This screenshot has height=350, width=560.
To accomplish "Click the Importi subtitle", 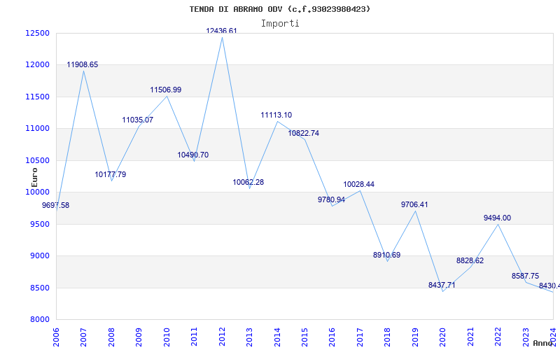I will (x=280, y=24).
